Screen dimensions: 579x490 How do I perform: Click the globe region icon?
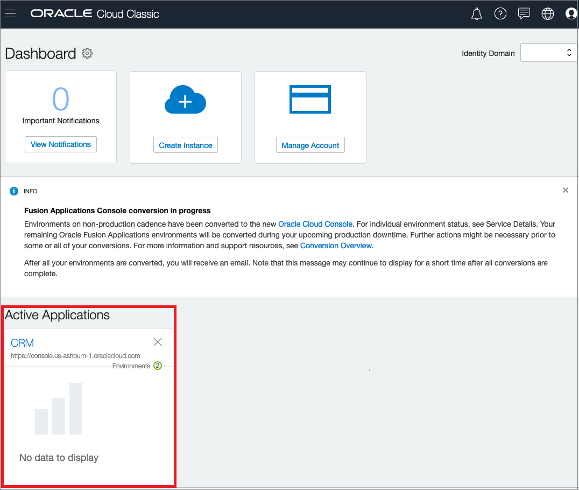(x=548, y=13)
